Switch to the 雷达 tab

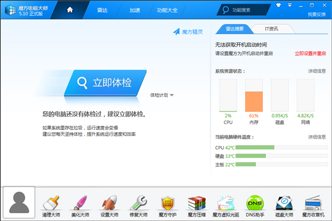click(102, 10)
